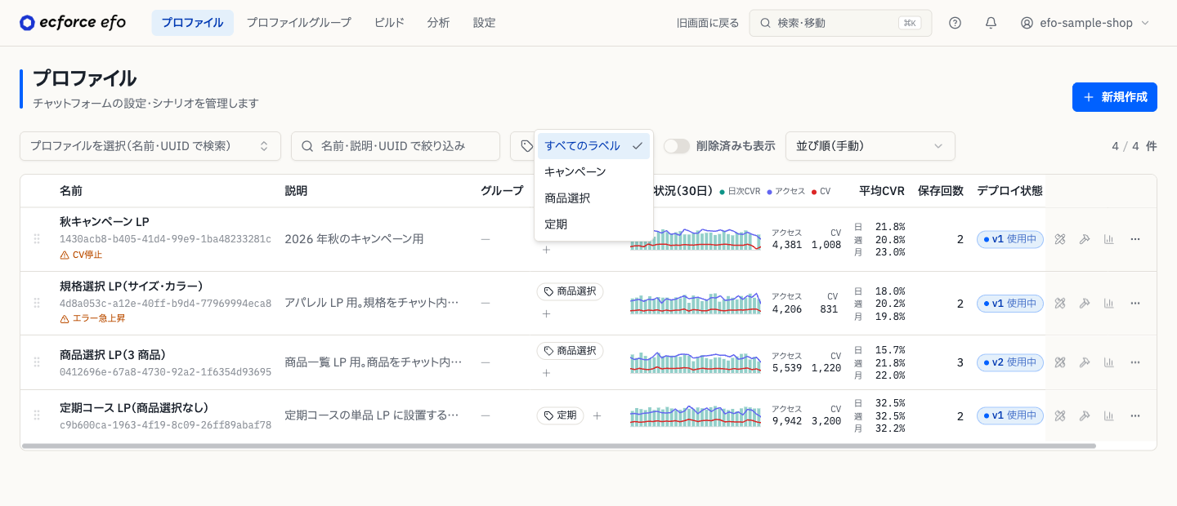Open the help question-mark icon
Image resolution: width=1177 pixels, height=506 pixels.
coord(955,23)
